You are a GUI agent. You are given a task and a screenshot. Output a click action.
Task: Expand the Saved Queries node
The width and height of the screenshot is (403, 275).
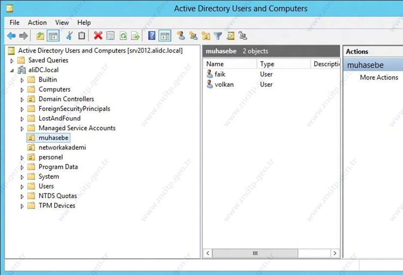[12, 61]
